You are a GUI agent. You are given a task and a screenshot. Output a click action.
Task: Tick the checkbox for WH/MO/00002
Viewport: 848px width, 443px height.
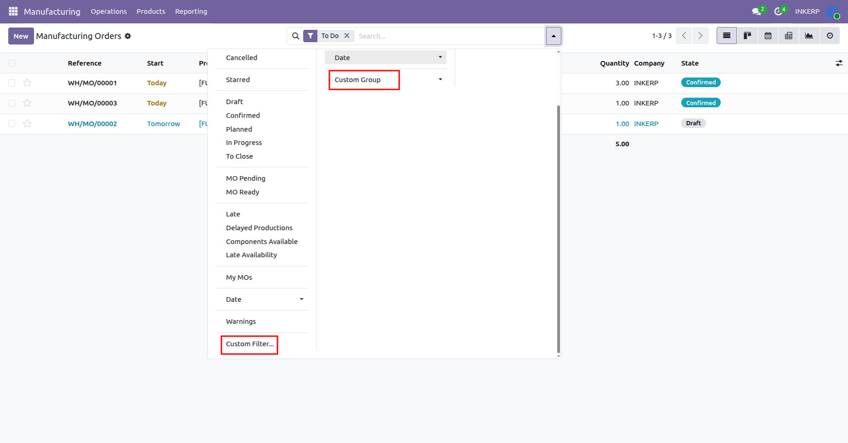[x=12, y=123]
